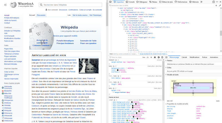Toggle dark color scheme simulation (half-circle icon)

coord(158,57)
